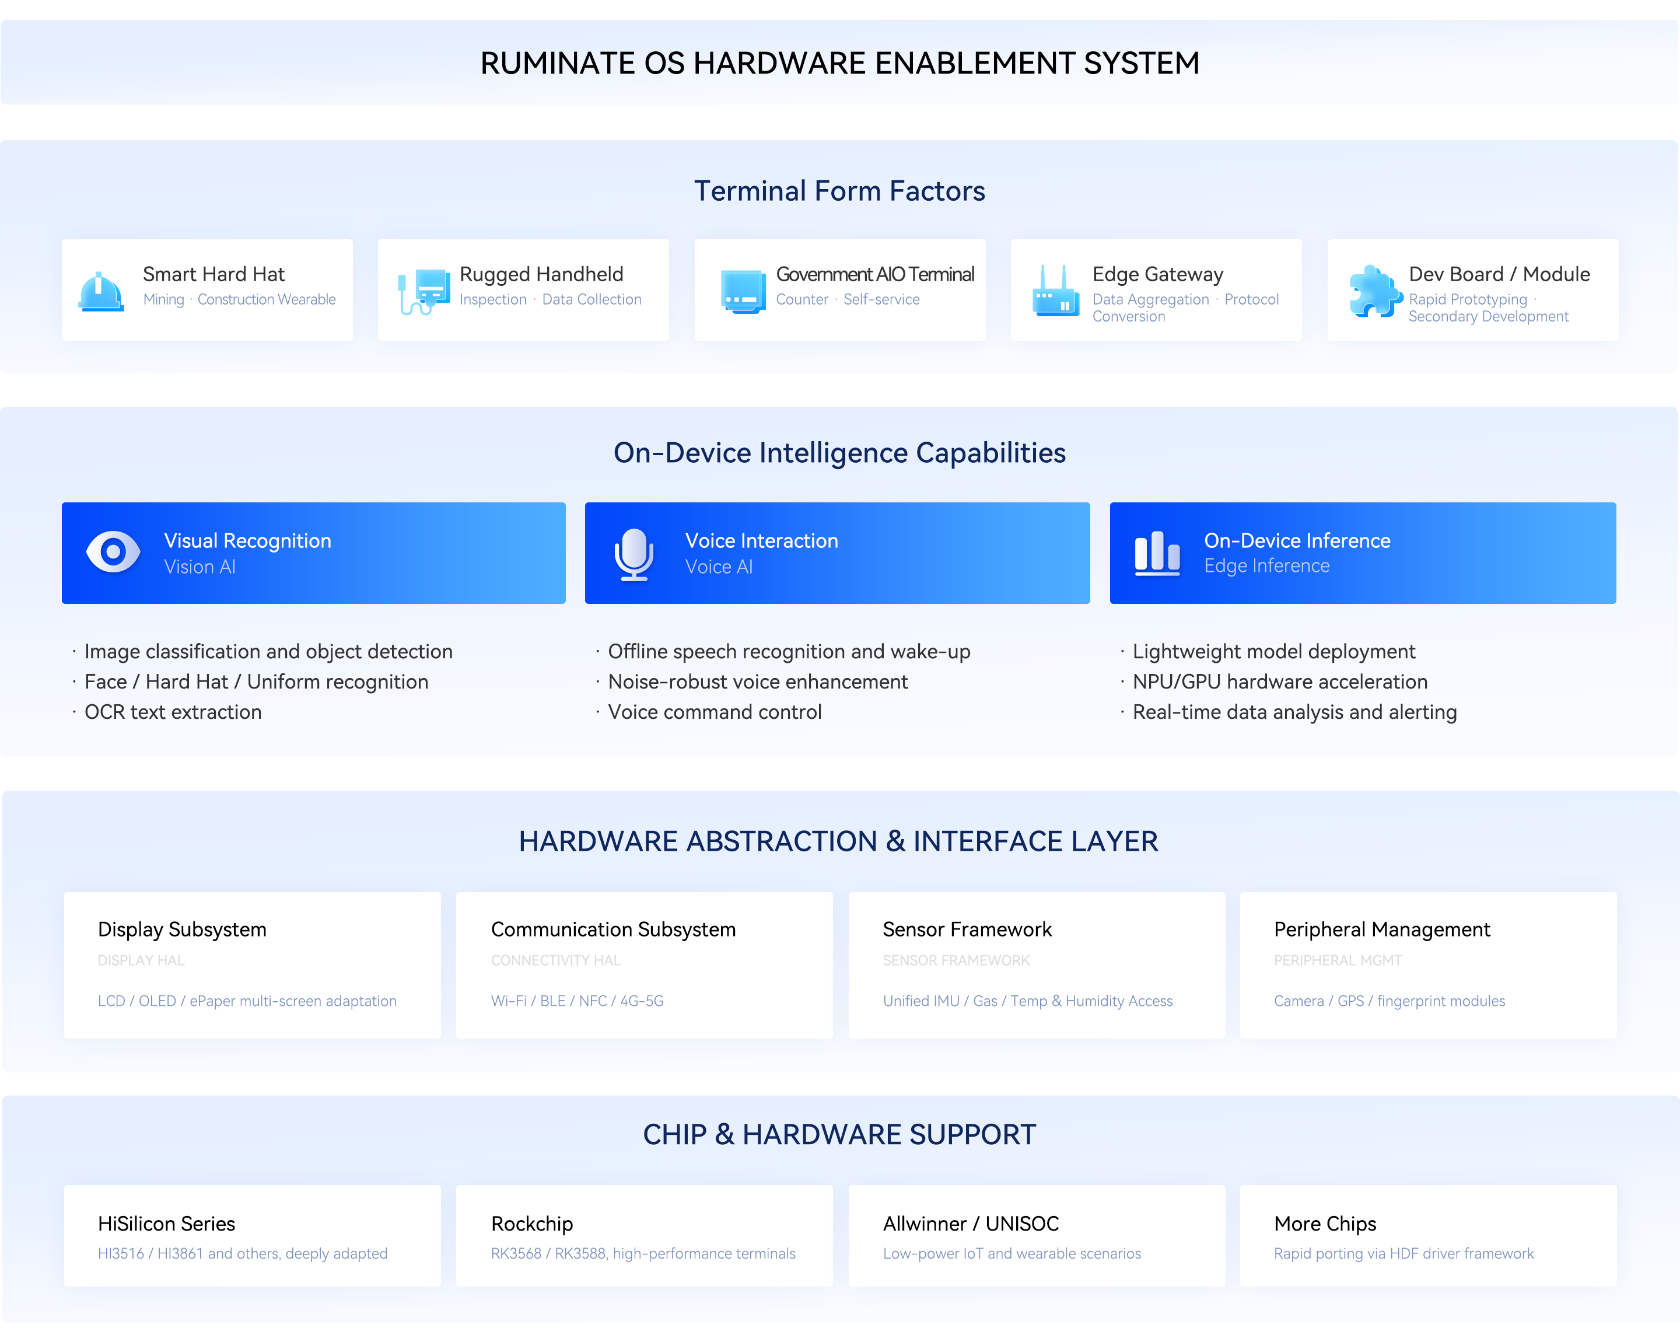The width and height of the screenshot is (1680, 1342).
Task: Click the 'Smart Hard Hat' title
Action: pos(213,274)
